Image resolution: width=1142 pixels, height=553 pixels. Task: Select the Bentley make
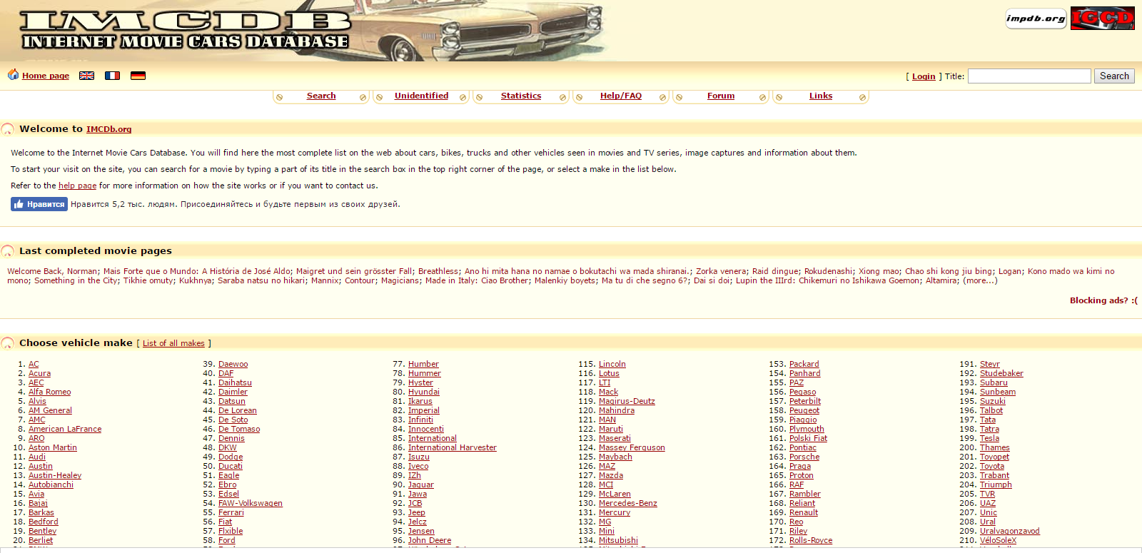[43, 531]
